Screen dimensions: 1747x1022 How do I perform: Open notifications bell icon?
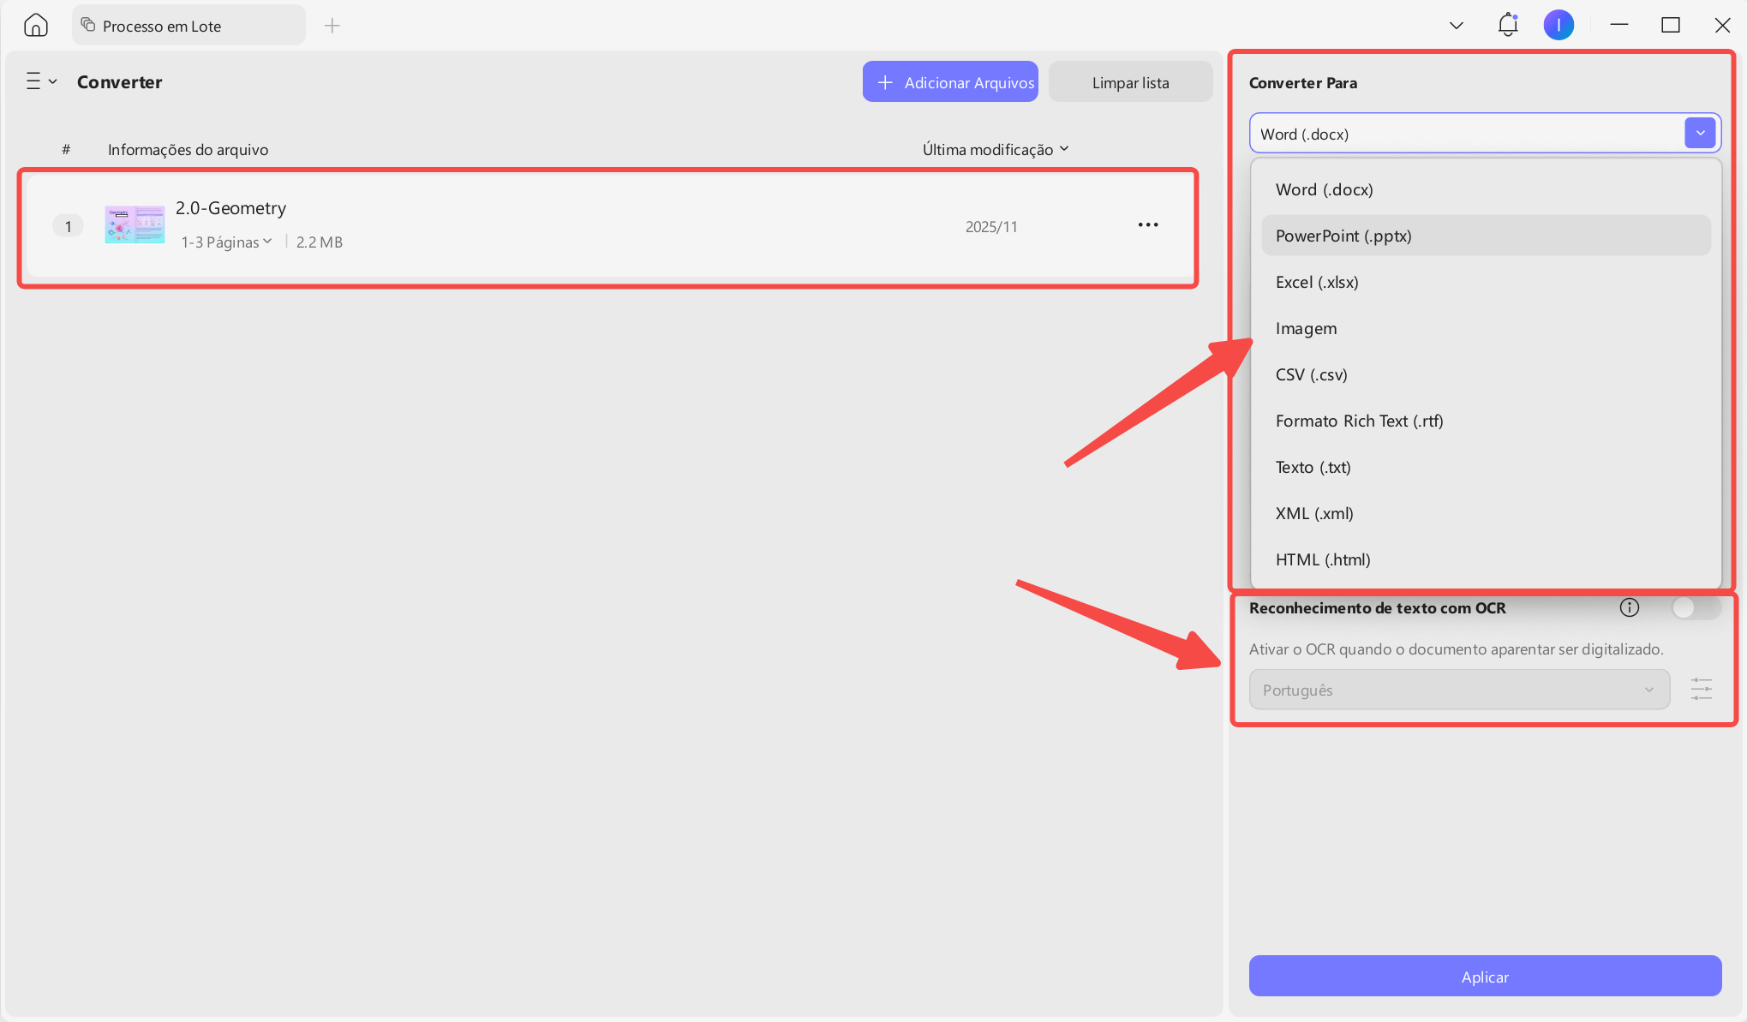(x=1508, y=25)
